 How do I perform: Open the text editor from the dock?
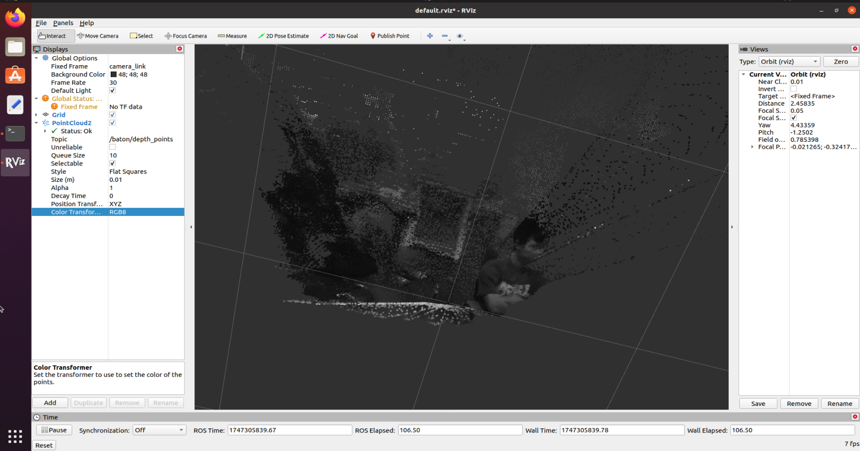[15, 105]
